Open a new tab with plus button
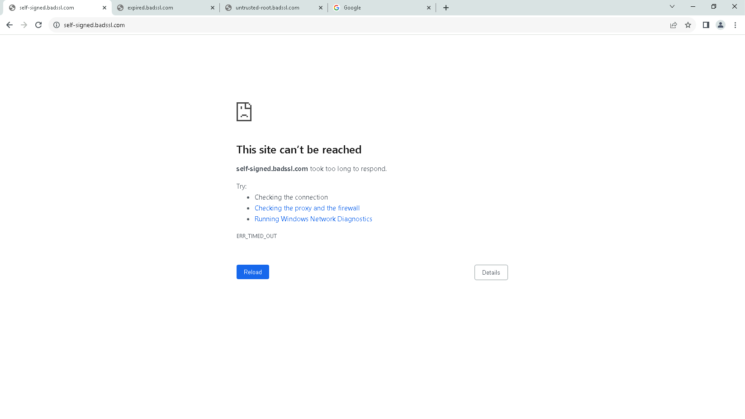745x419 pixels. (x=446, y=8)
